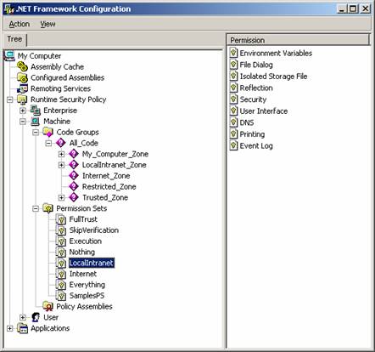The width and height of the screenshot is (375, 352).
Task: Click the LocalIntranet_Zone diamond icon
Action: pyautogui.click(x=74, y=165)
